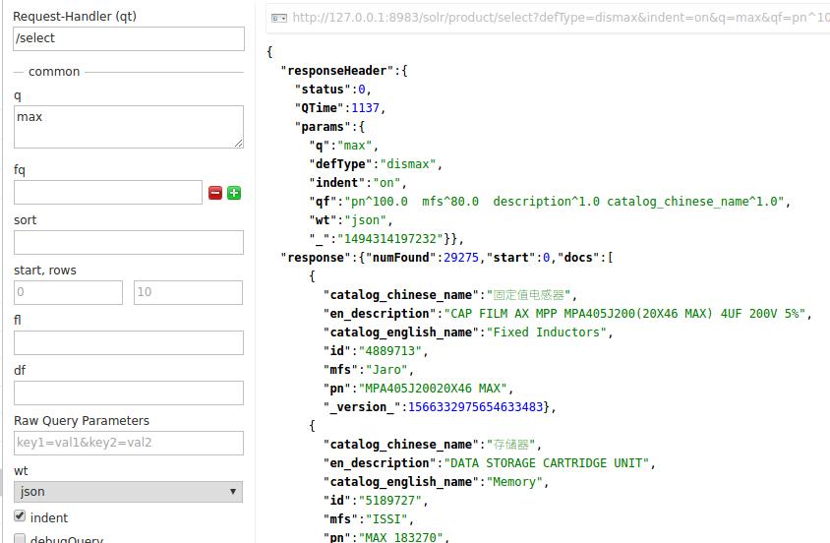This screenshot has height=543, width=830.
Task: Focus the fl field list input
Action: coord(128,342)
